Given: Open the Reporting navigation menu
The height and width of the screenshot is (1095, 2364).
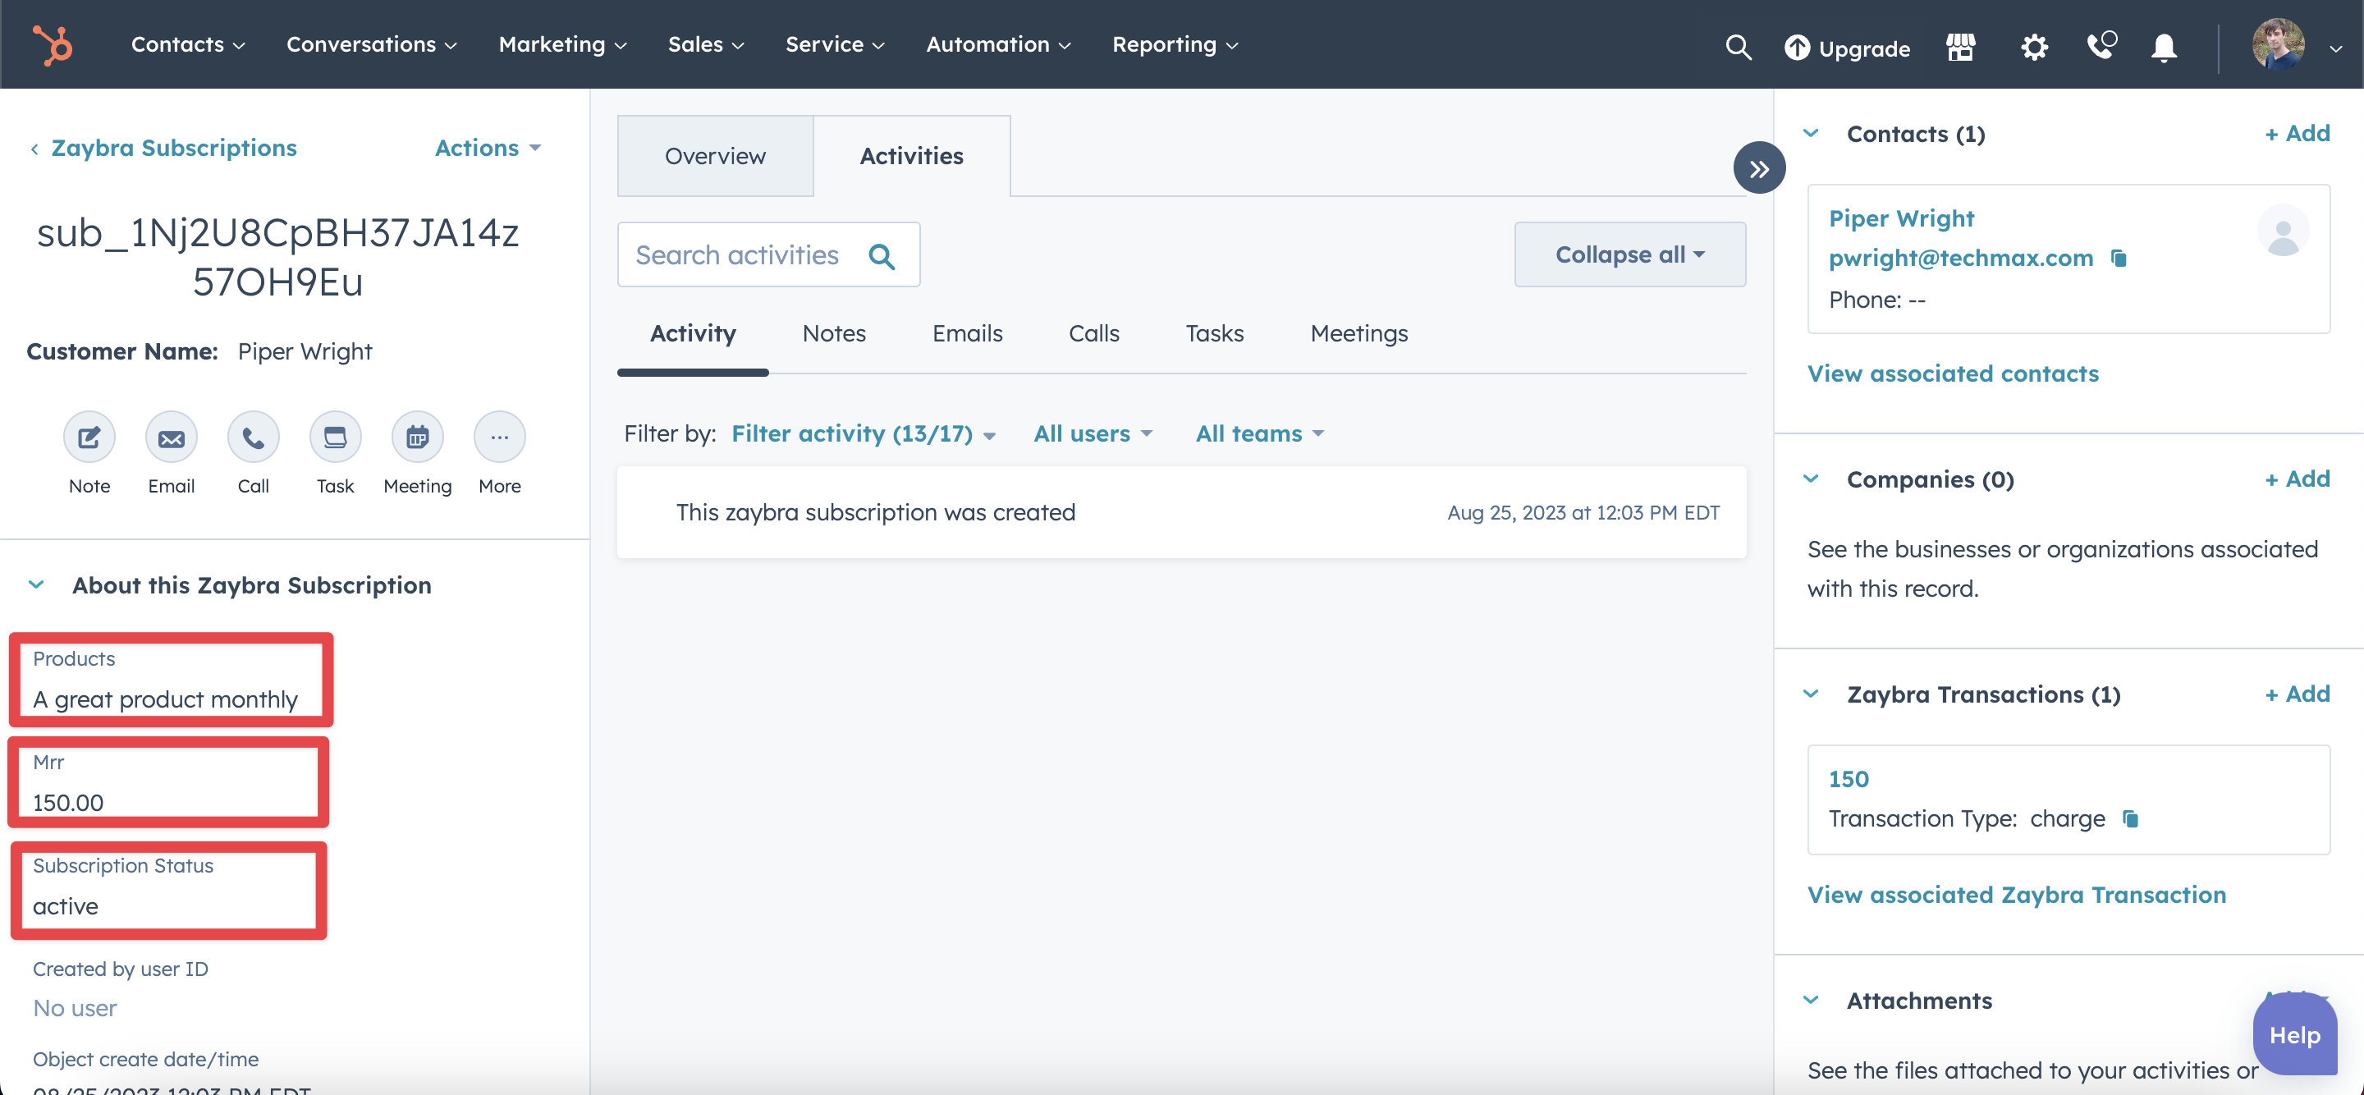Looking at the screenshot, I should coord(1175,44).
